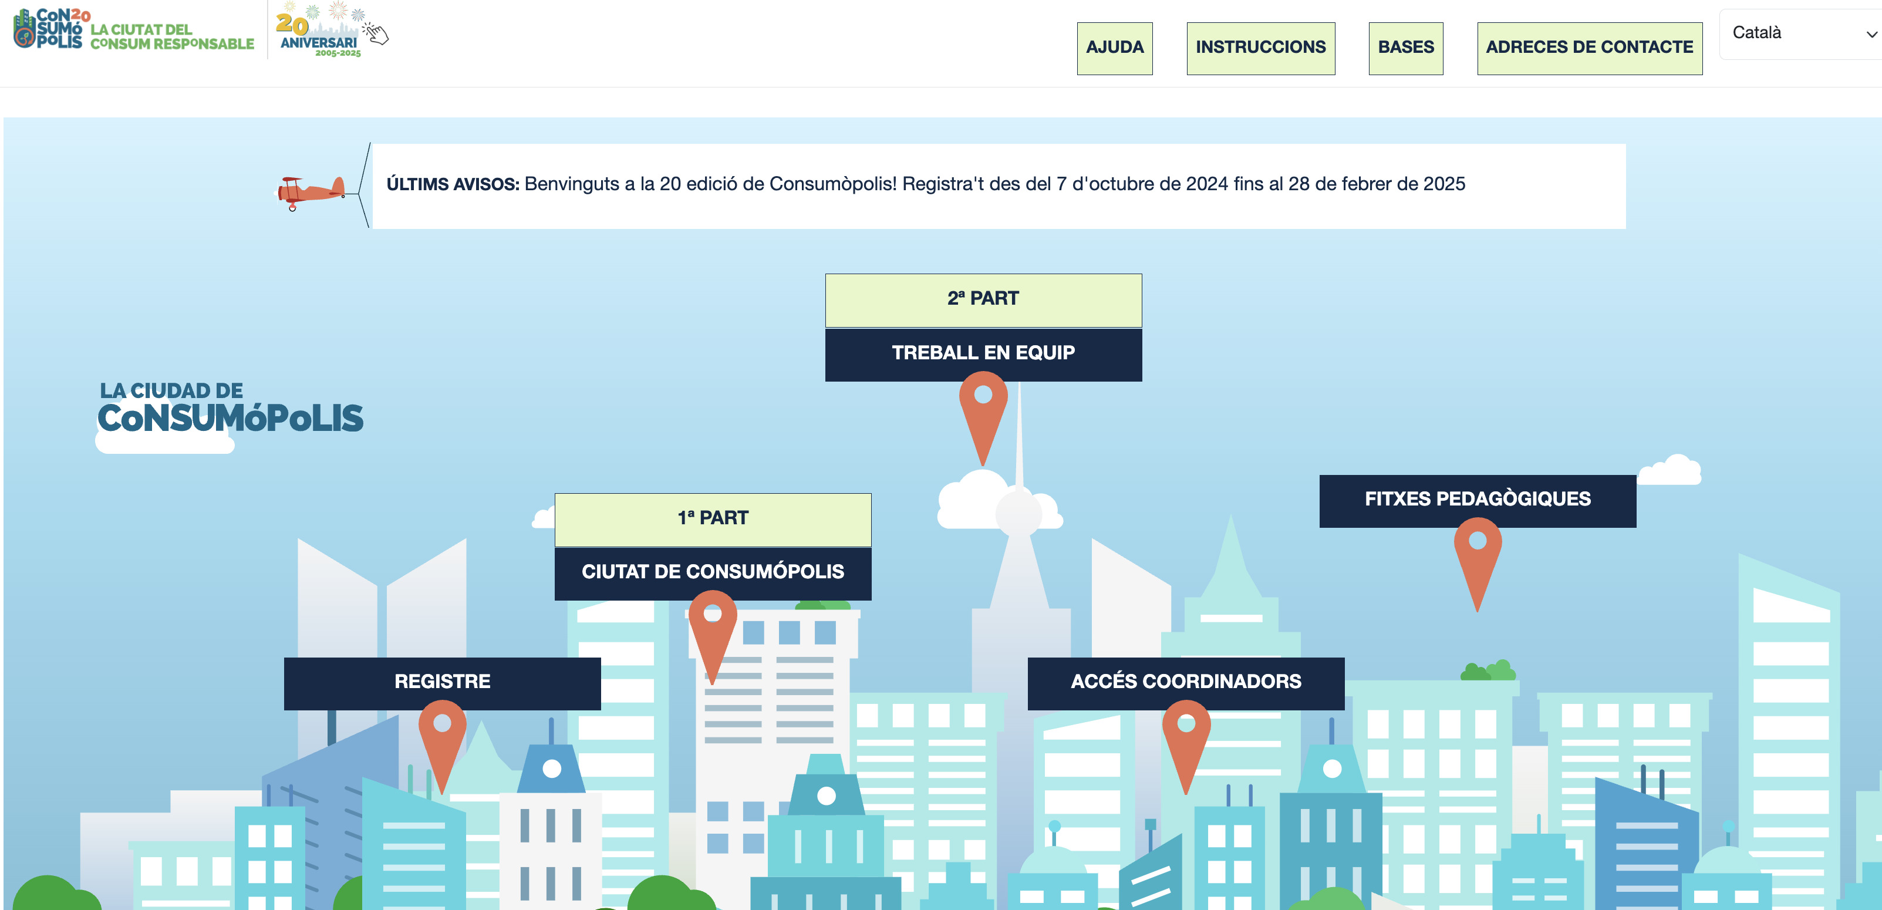Screen dimensions: 1882x910
Task: Enter Ciutat de Consumópolis section
Action: point(713,574)
